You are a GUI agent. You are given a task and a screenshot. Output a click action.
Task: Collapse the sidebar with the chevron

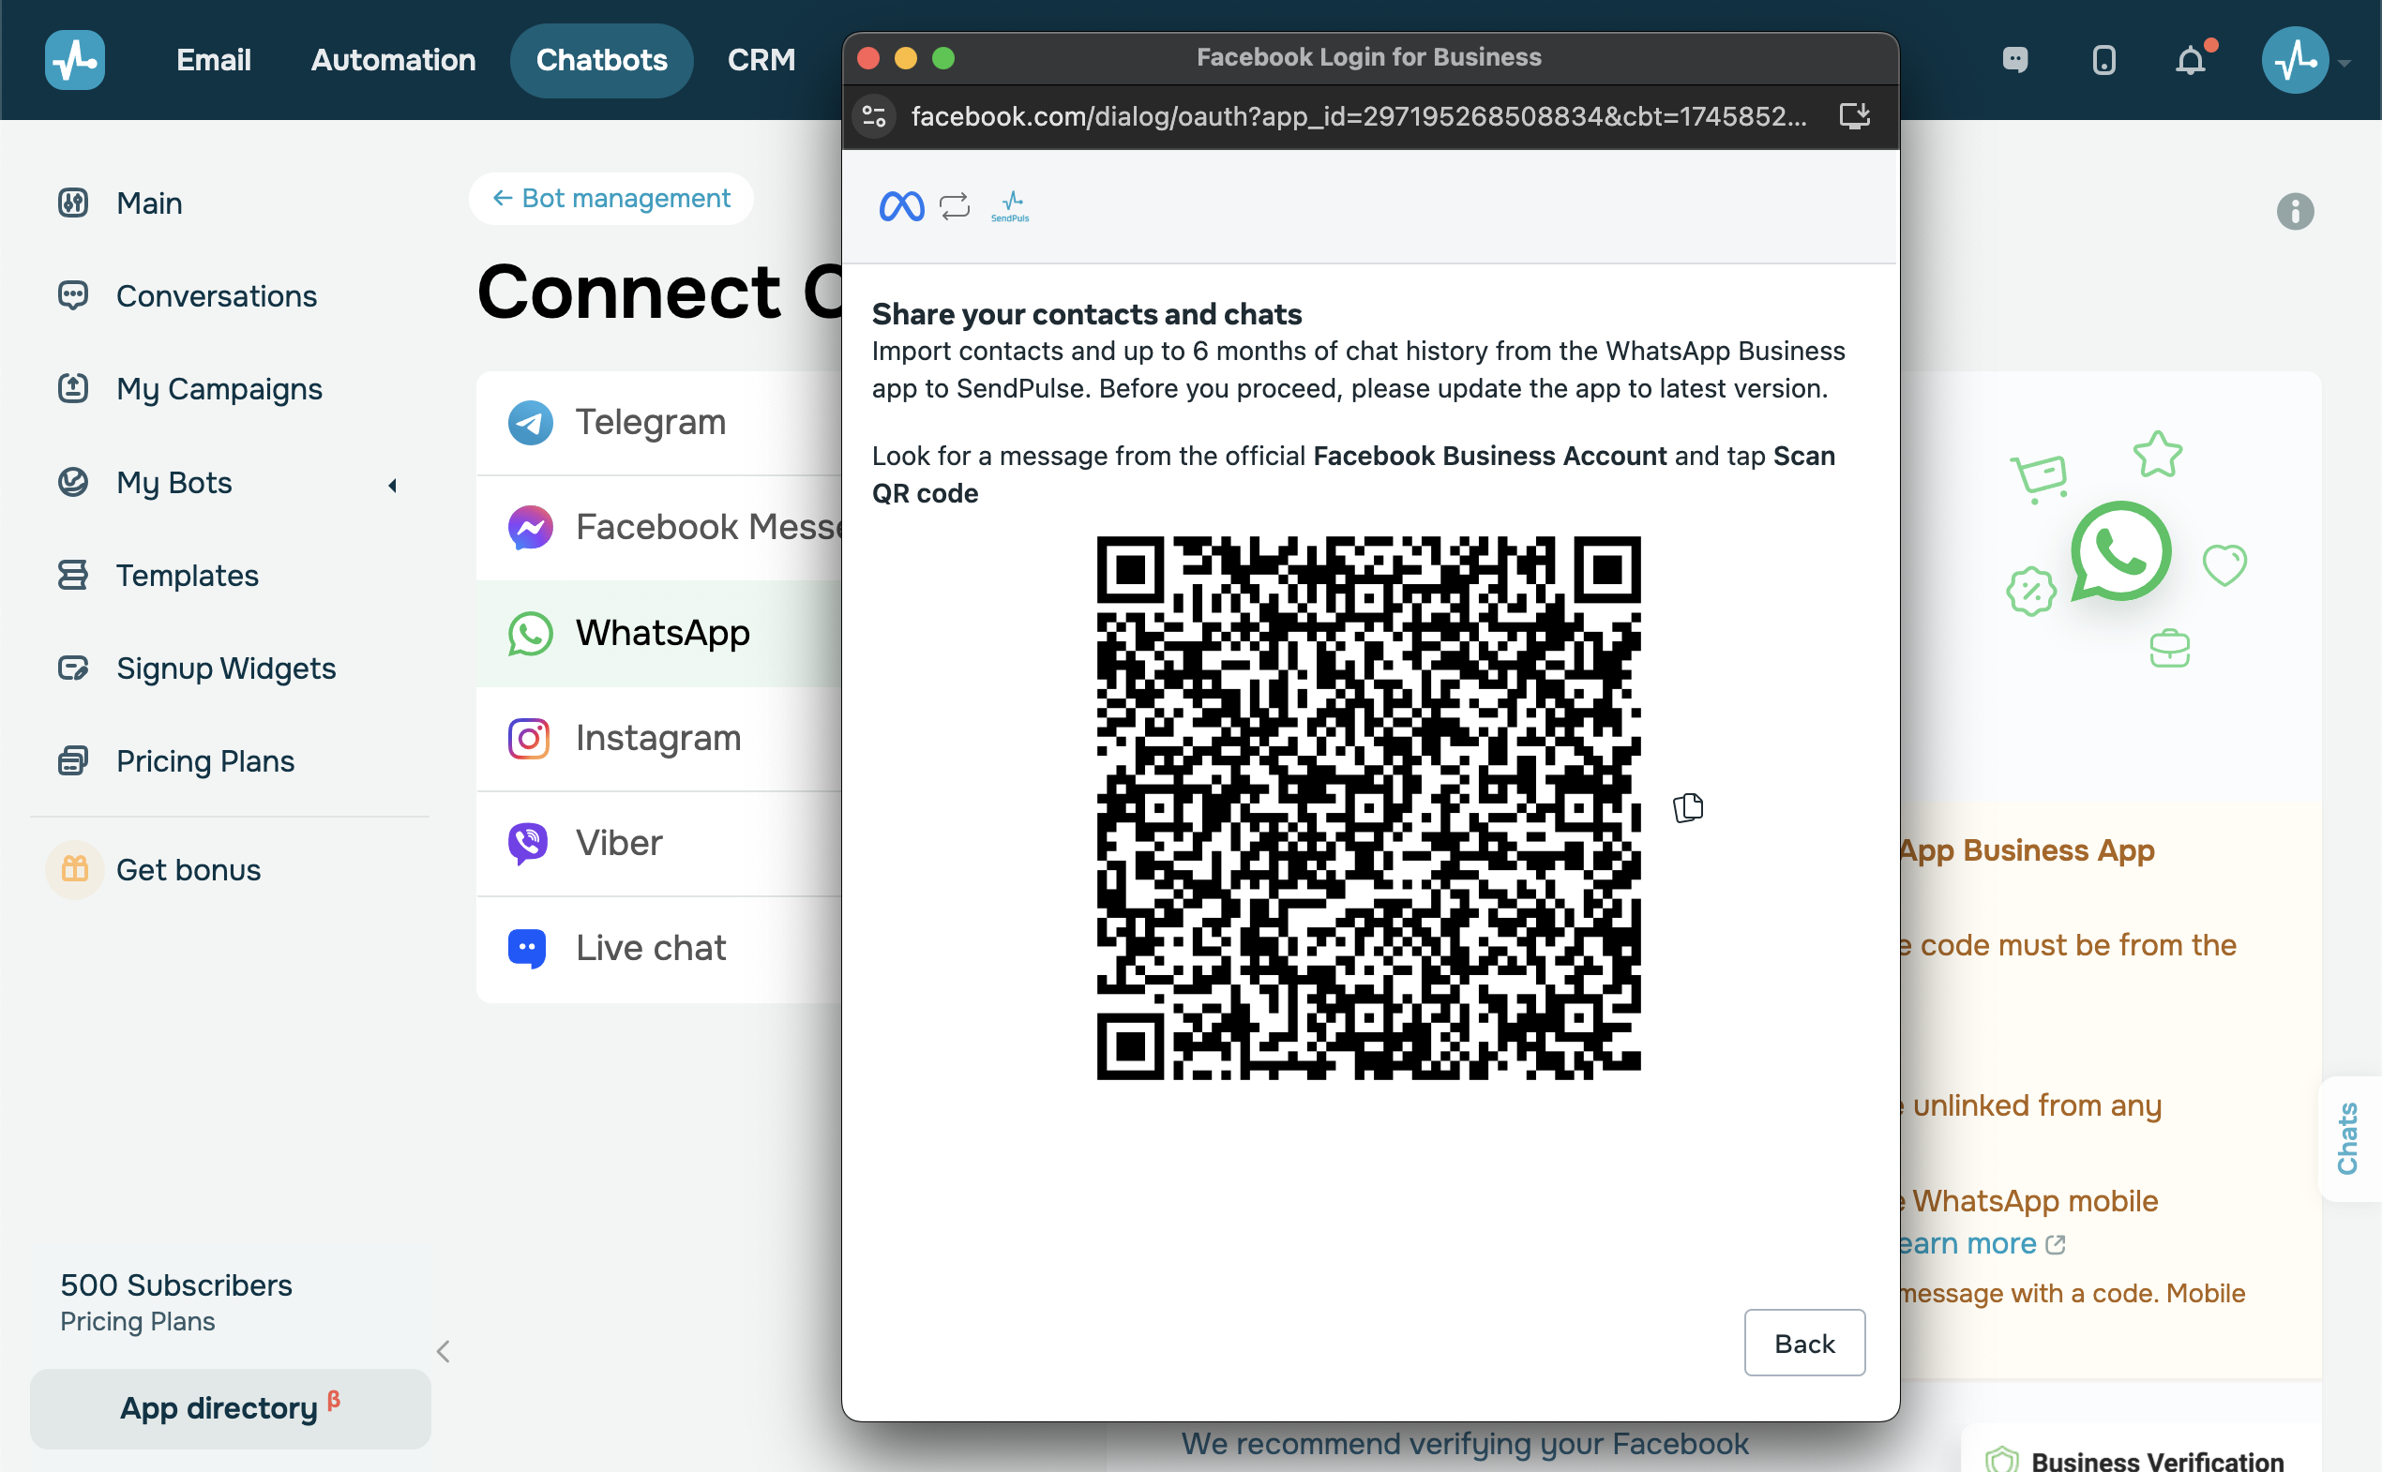pyautogui.click(x=443, y=1351)
